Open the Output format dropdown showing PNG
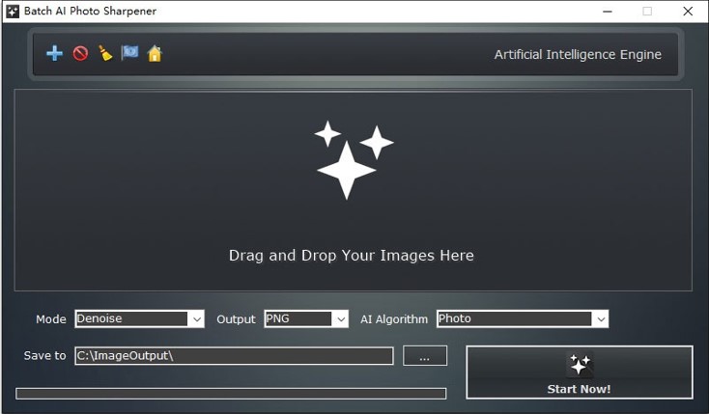 click(306, 318)
